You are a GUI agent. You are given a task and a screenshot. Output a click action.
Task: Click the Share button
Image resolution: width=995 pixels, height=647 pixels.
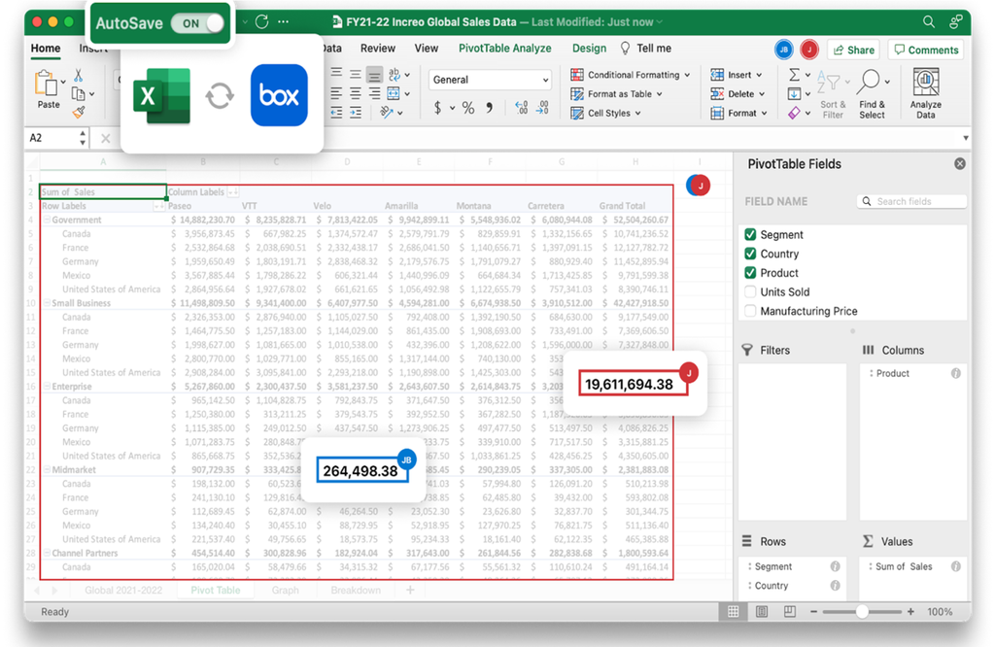click(x=852, y=51)
